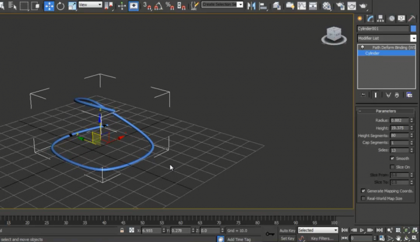Open Key Filters dialog
The width and height of the screenshot is (420, 242).
click(x=321, y=239)
